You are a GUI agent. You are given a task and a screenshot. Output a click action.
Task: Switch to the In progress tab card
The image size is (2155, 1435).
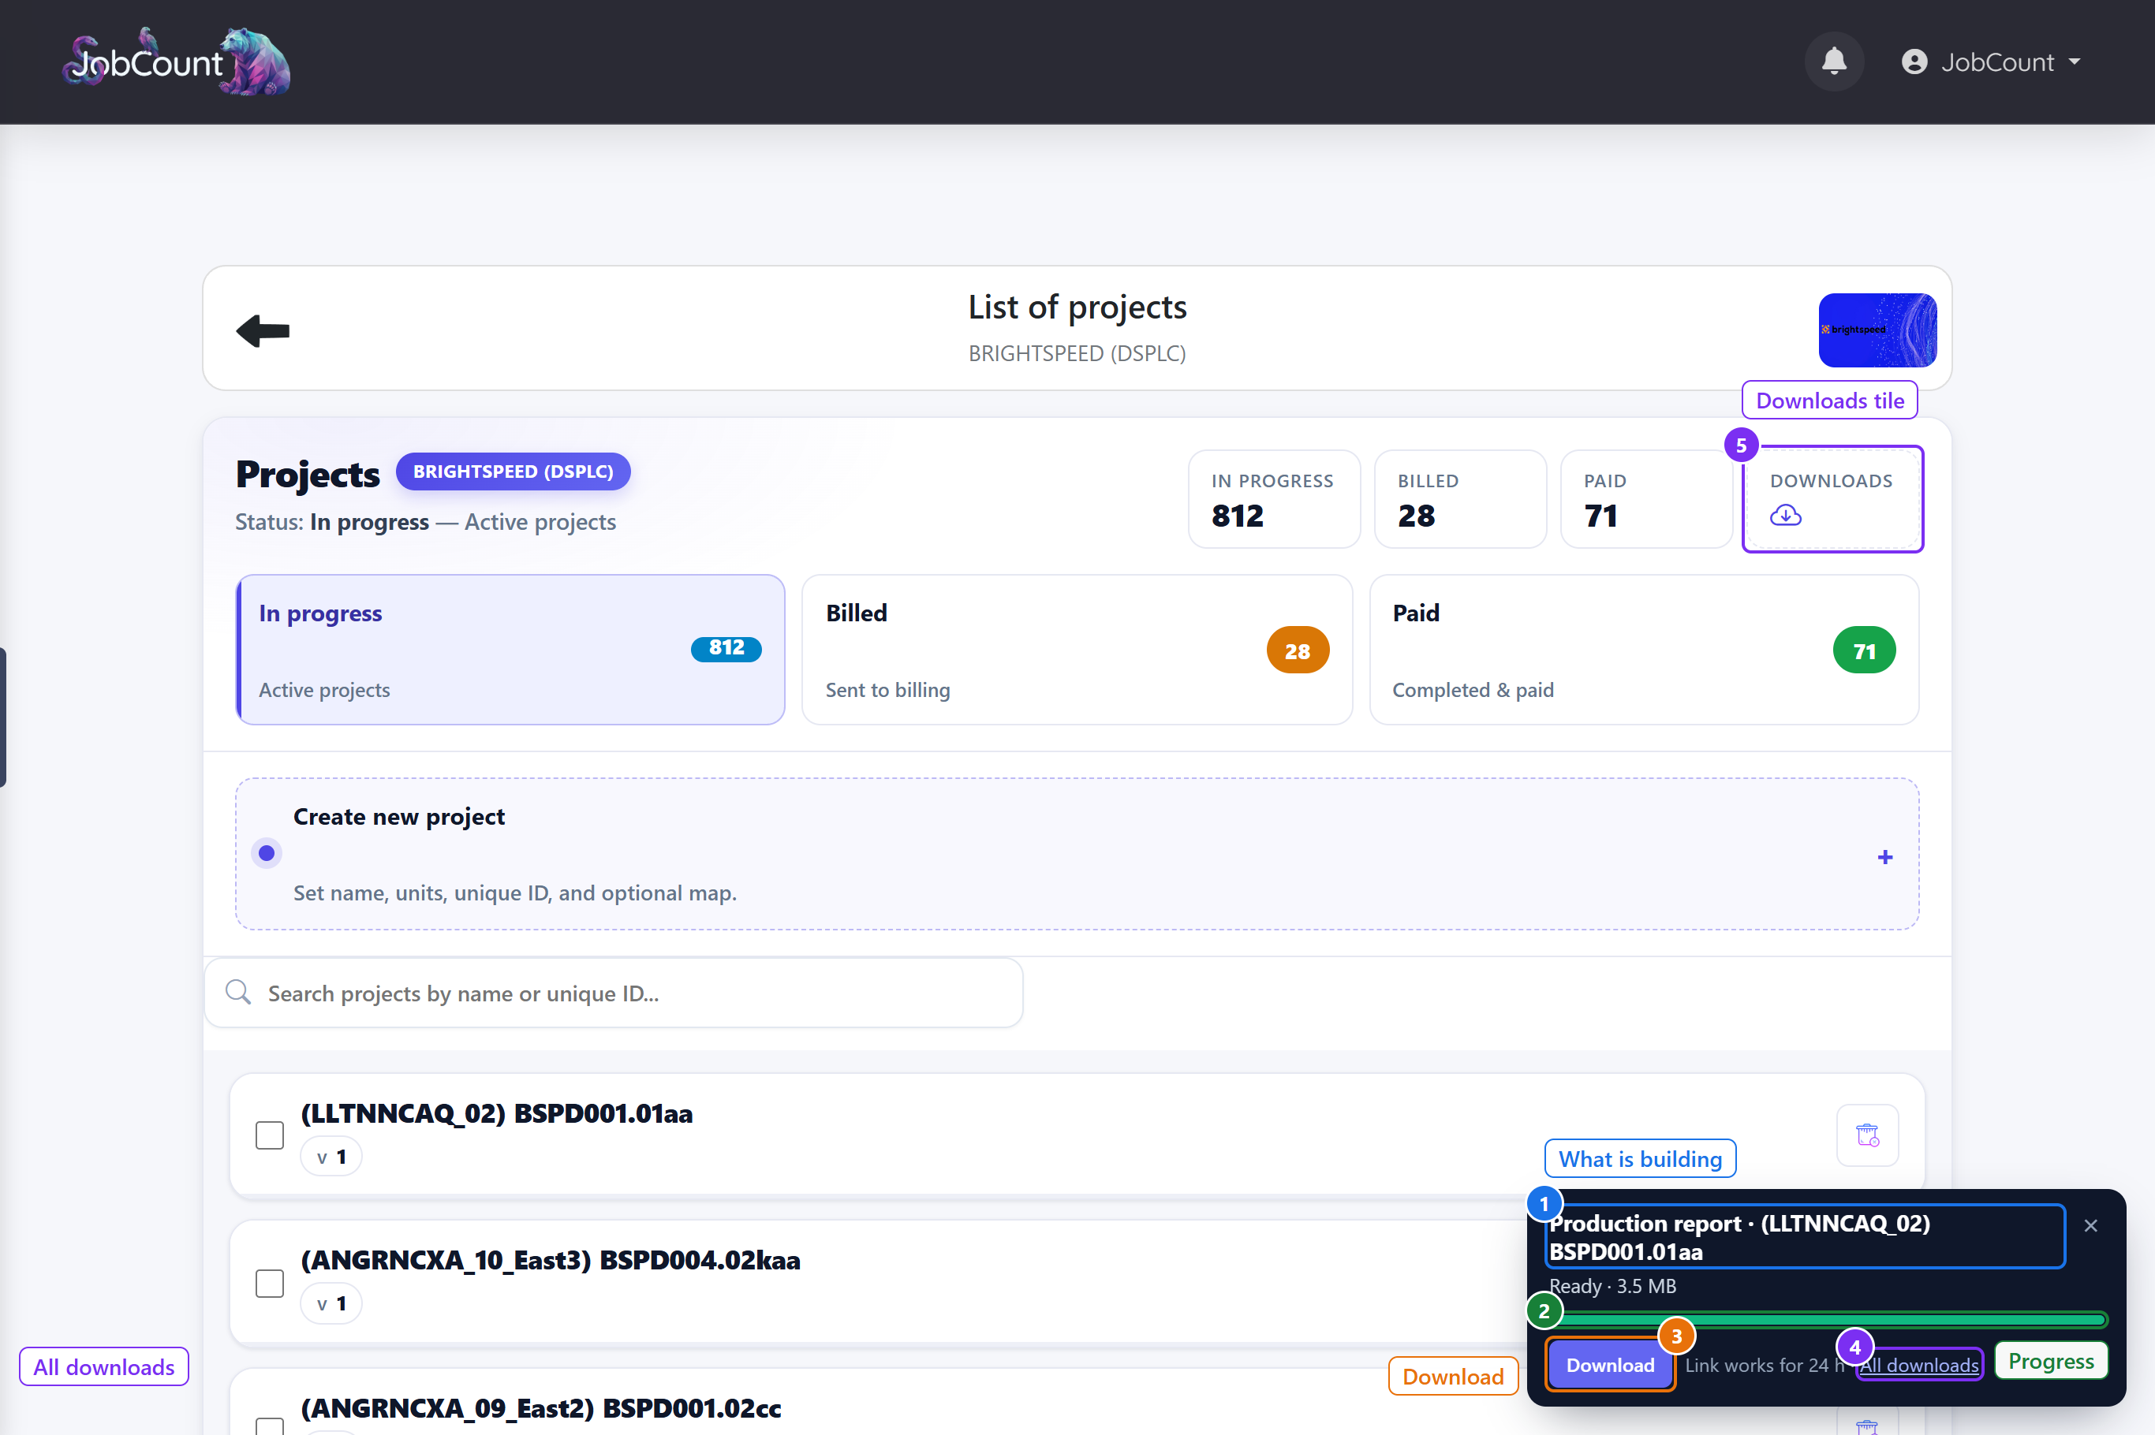510,650
